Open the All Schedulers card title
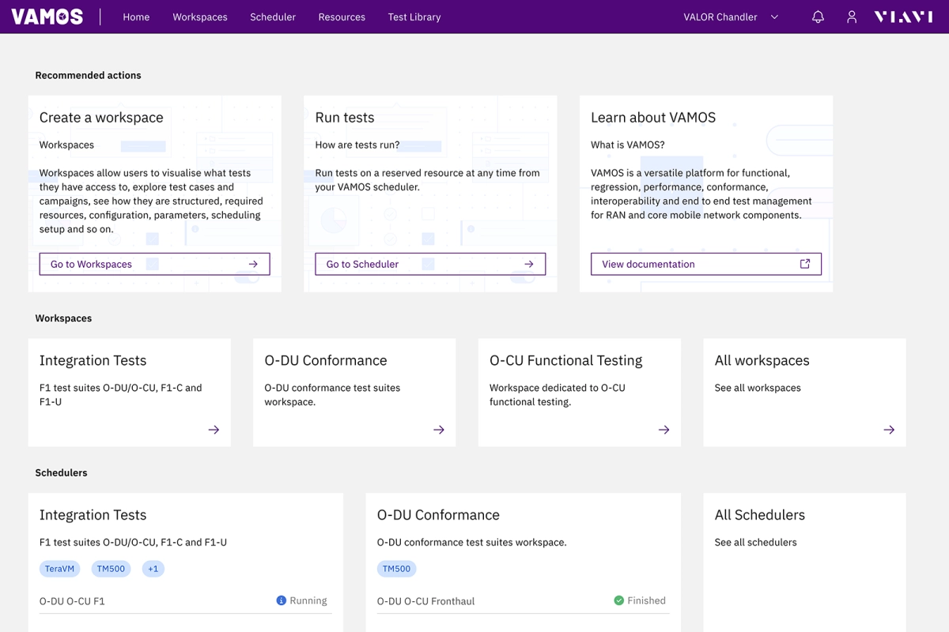Screen dimensions: 949x632 pyautogui.click(x=760, y=515)
